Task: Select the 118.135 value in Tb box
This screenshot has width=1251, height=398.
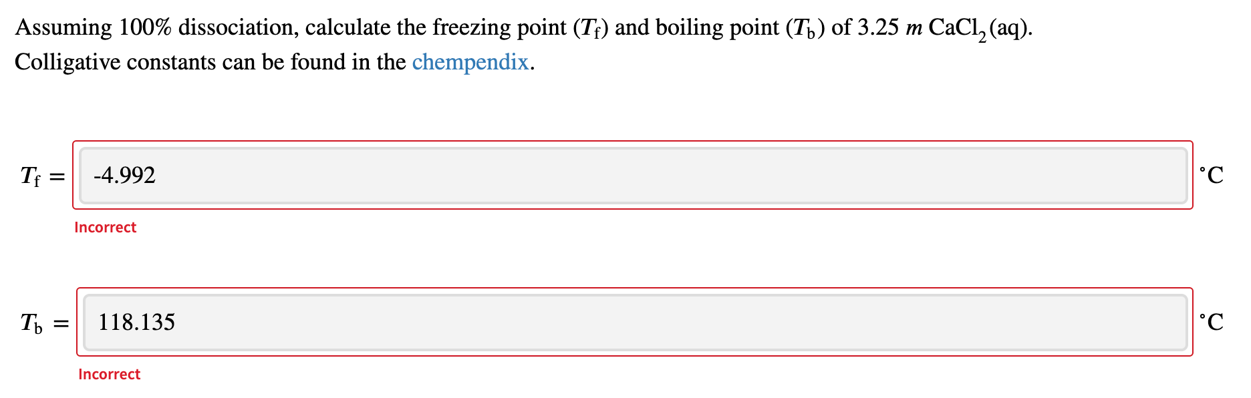Action: click(x=136, y=323)
